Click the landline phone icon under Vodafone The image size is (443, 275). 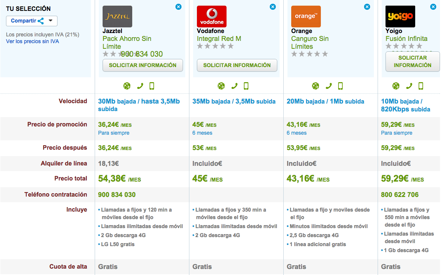point(234,86)
